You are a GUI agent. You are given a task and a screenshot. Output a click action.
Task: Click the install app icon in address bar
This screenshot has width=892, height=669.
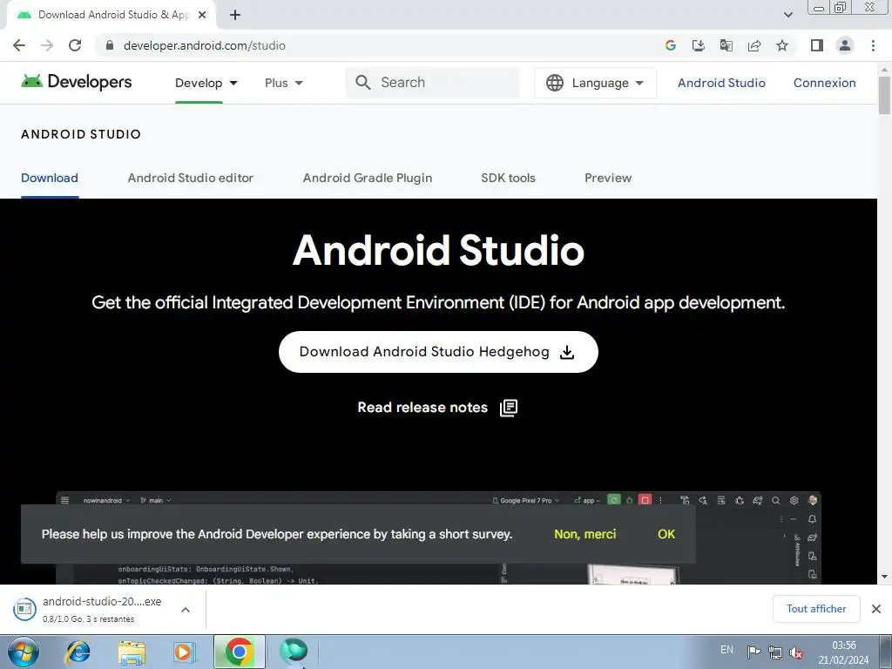tap(698, 45)
